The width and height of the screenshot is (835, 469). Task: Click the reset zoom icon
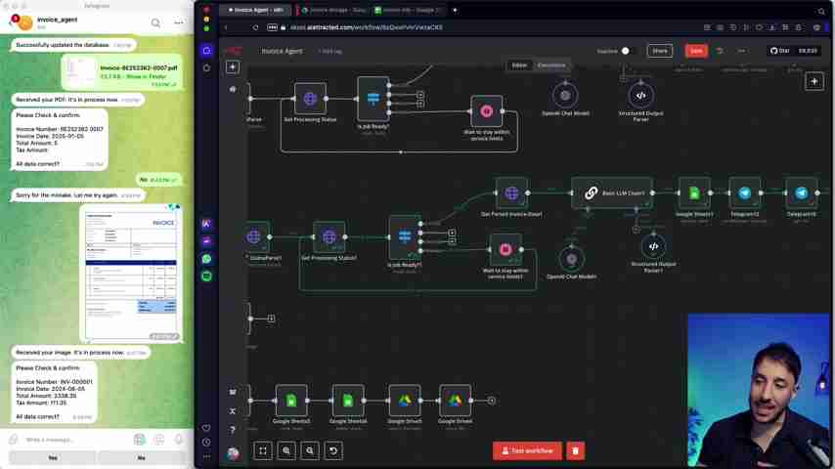click(x=333, y=450)
